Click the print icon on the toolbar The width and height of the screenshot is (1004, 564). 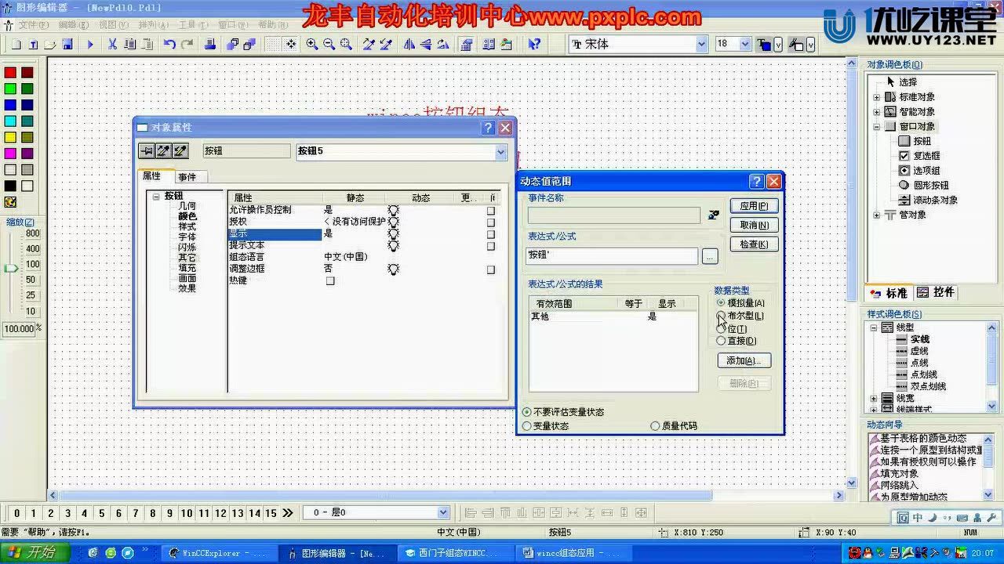[209, 45]
